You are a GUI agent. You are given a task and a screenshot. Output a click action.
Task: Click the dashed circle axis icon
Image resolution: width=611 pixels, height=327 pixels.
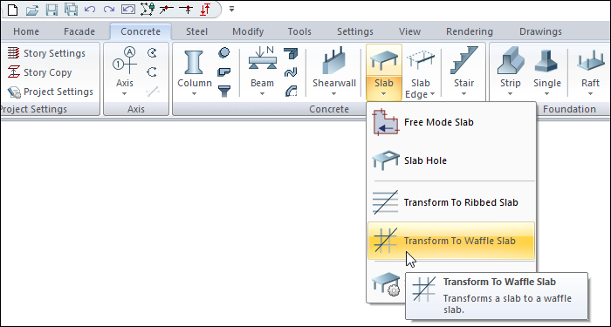(152, 53)
